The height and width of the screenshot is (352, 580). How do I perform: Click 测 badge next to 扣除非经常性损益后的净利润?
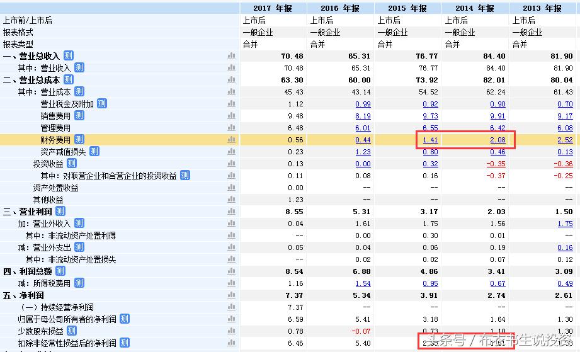tap(124, 343)
